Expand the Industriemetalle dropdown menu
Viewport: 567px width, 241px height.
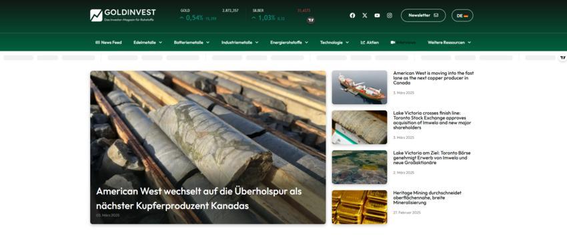tap(239, 42)
